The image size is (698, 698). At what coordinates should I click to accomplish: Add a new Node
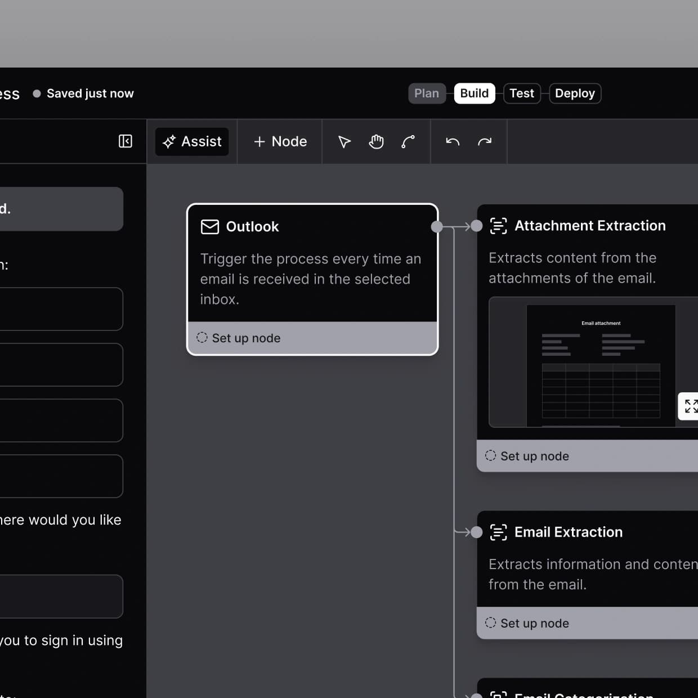[280, 141]
